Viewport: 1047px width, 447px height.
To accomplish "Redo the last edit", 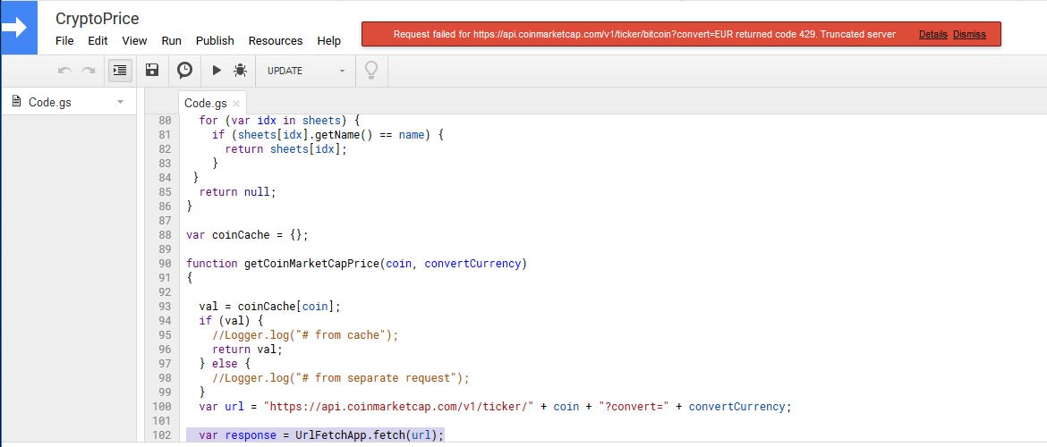I will pos(88,70).
